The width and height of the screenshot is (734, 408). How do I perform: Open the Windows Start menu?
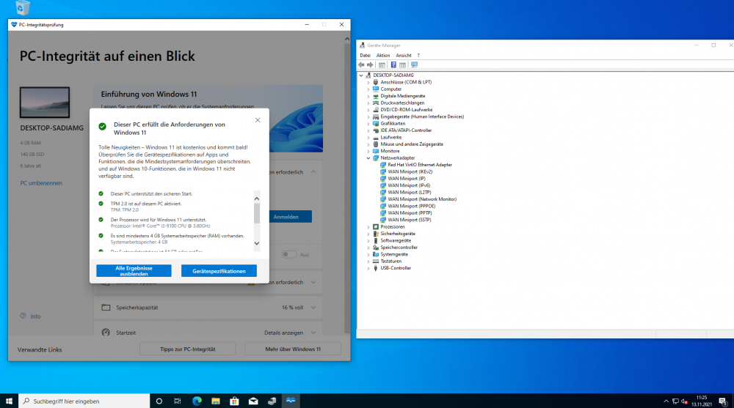[9, 401]
